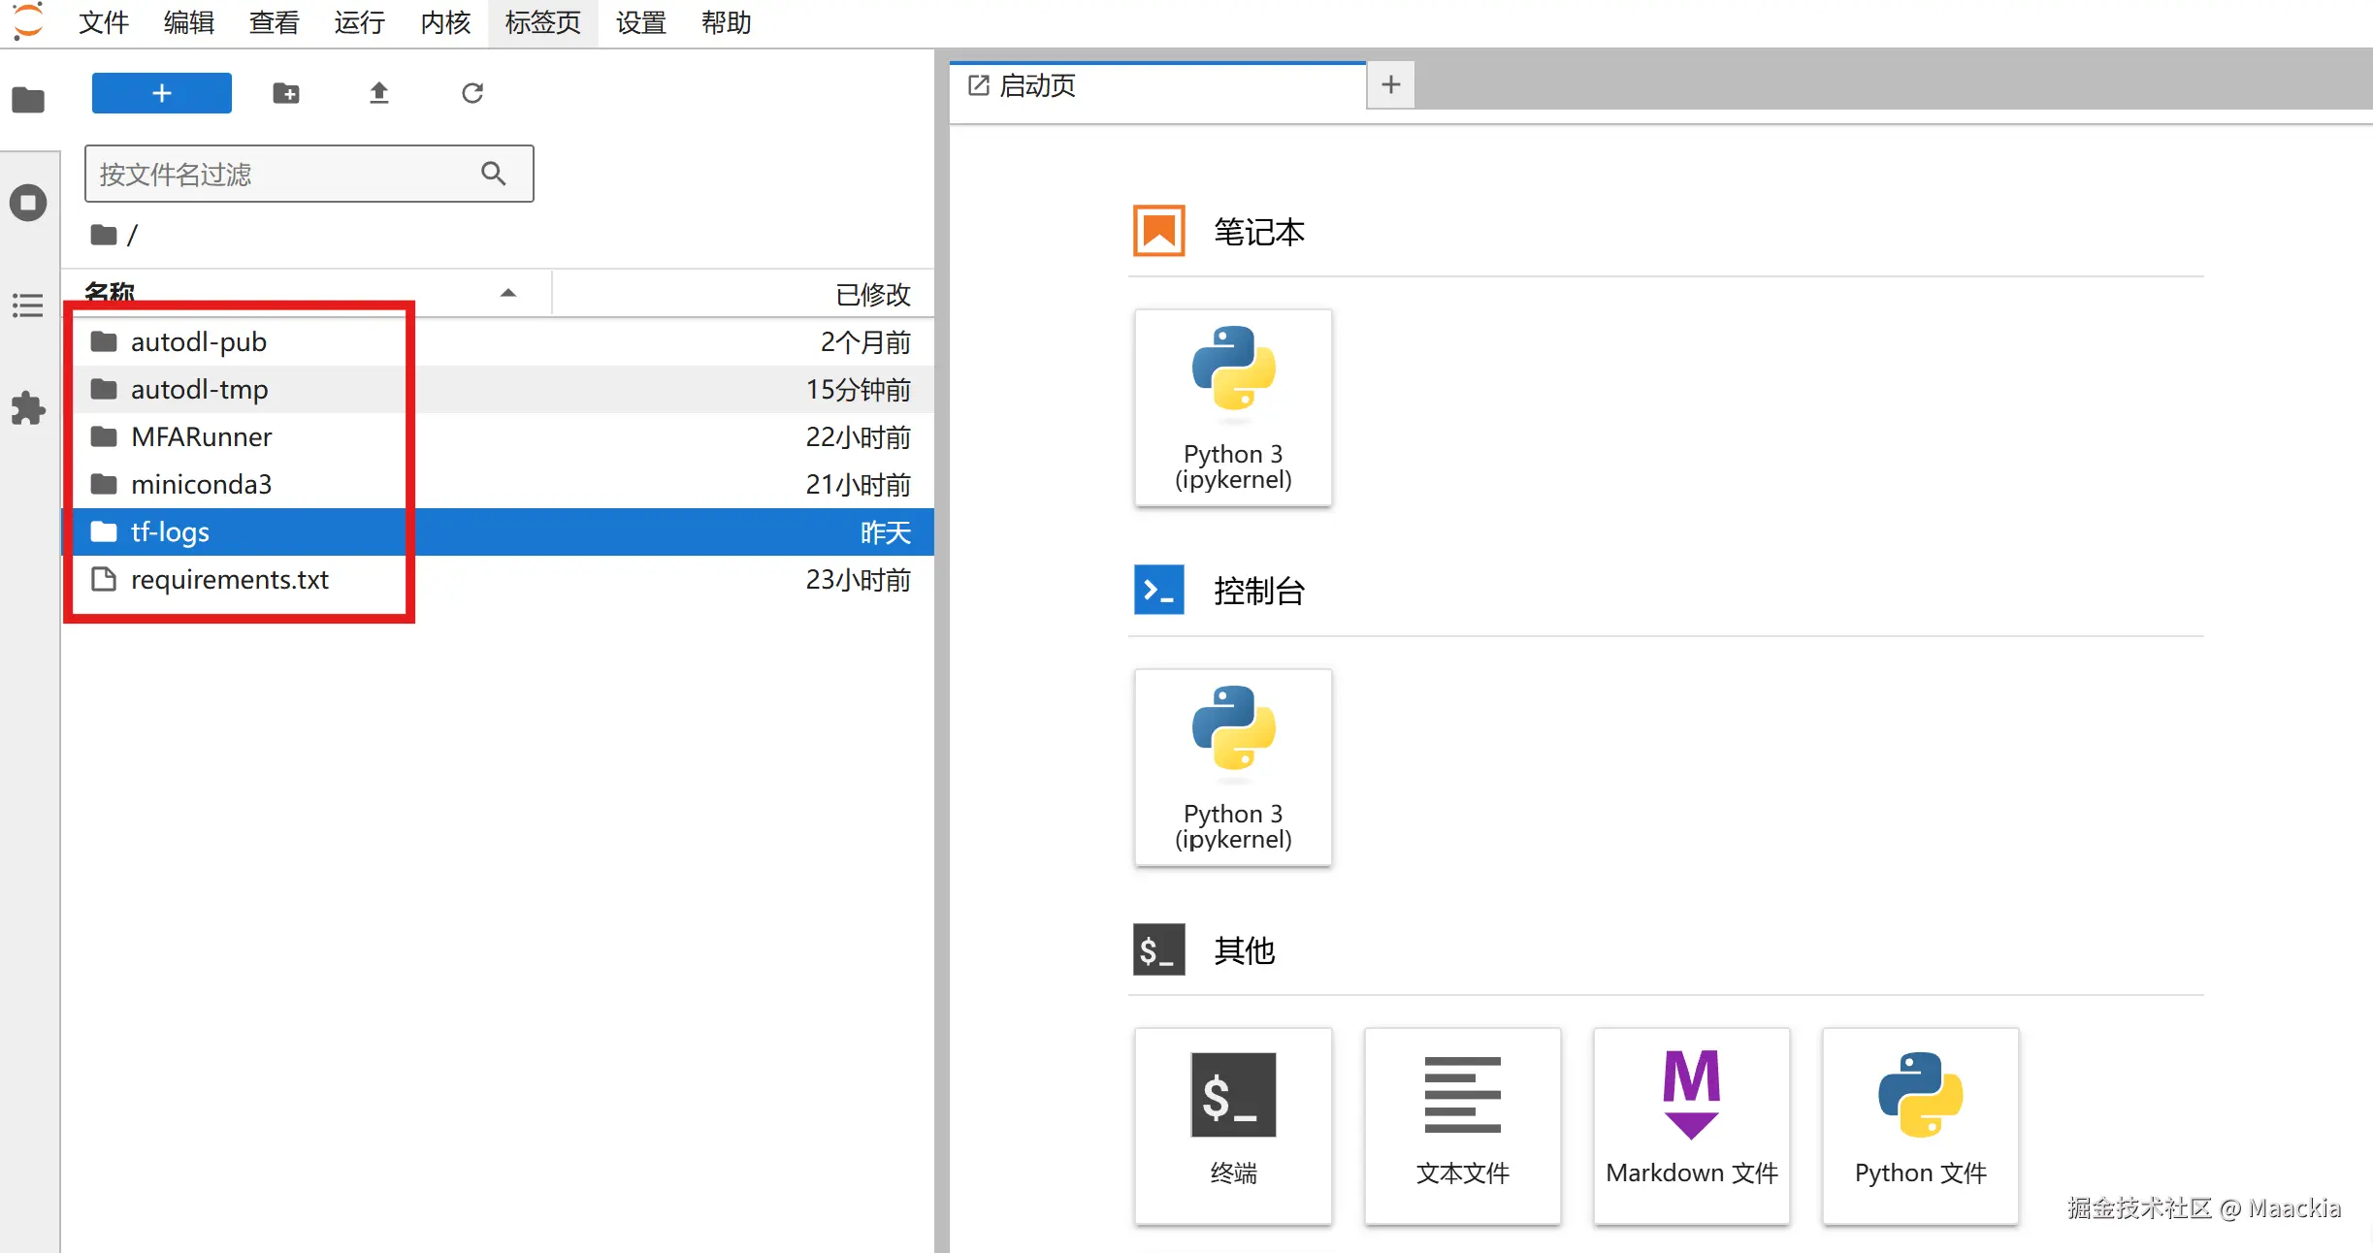
Task: Create a new Markdown file
Action: click(x=1691, y=1125)
